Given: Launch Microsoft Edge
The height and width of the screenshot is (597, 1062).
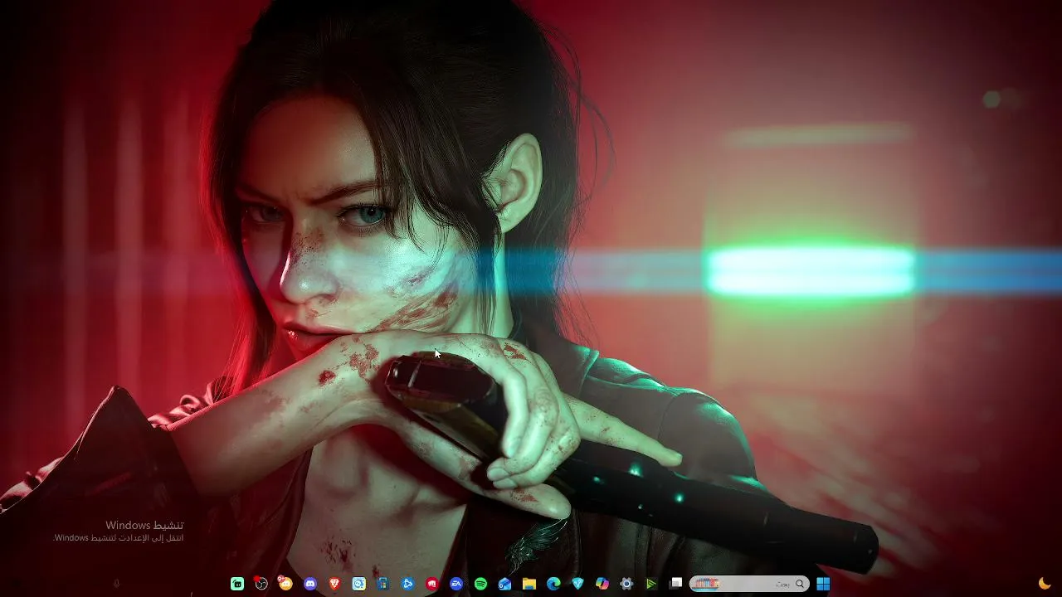Looking at the screenshot, I should pyautogui.click(x=553, y=584).
